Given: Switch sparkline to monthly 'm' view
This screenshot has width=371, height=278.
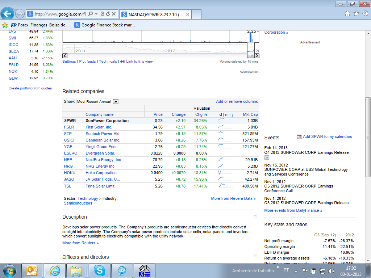Looking at the screenshot, I should click(227, 114).
